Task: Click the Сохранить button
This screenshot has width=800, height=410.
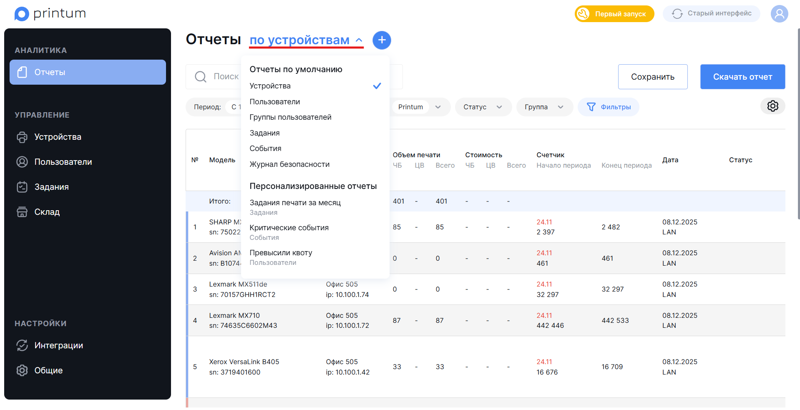Action: [x=653, y=77]
